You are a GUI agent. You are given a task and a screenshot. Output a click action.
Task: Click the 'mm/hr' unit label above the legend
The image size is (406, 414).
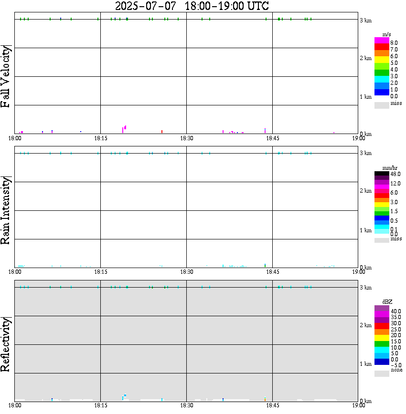(x=387, y=168)
